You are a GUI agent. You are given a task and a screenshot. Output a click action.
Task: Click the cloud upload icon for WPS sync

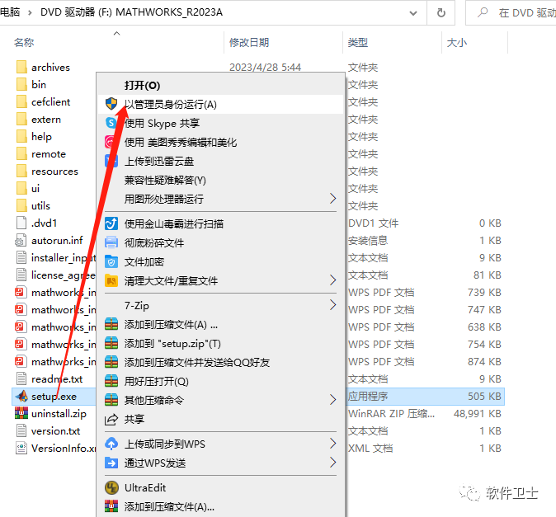pos(111,444)
